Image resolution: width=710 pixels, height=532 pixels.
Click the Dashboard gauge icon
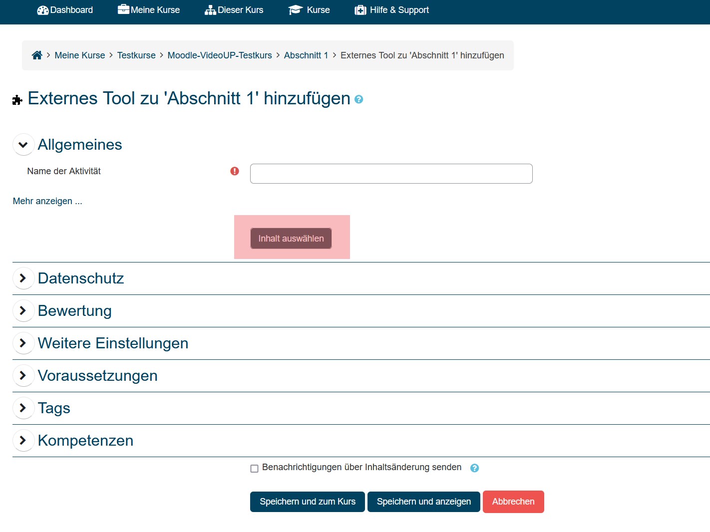pos(43,10)
